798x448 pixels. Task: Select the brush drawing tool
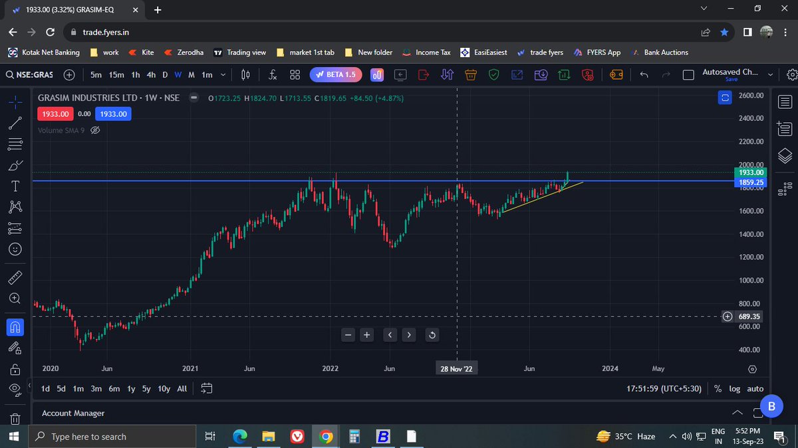point(15,165)
